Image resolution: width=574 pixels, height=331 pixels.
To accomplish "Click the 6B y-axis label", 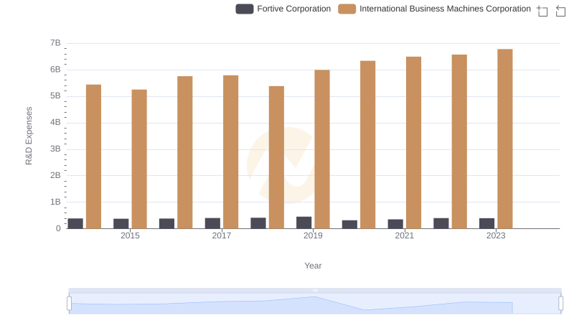I will pos(56,70).
